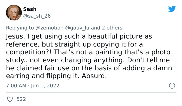Open the tweet info circle icon
The image size is (182, 106).
click(x=172, y=85)
